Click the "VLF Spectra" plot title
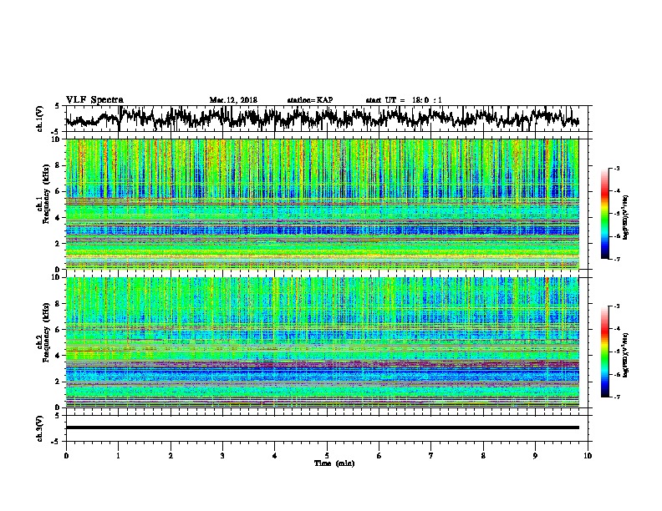This screenshot has height=511, width=662. (x=94, y=99)
